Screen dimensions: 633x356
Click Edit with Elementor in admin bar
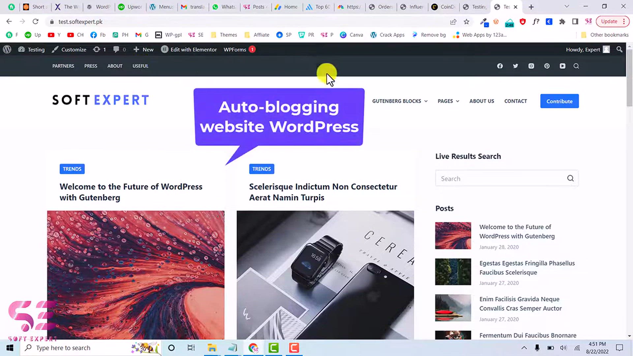tap(189, 49)
